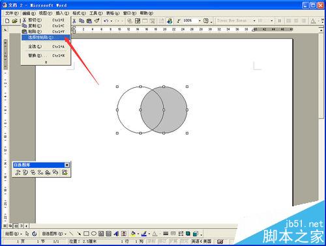Open Line Style options

166,234
